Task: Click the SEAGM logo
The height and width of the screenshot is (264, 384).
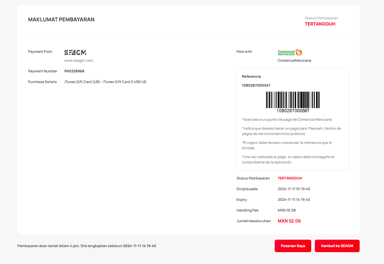Action: tap(75, 53)
